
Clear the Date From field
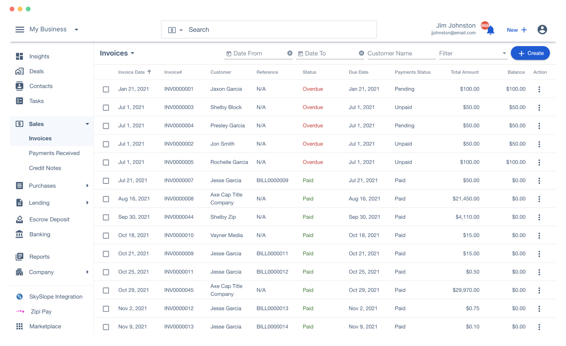(290, 53)
